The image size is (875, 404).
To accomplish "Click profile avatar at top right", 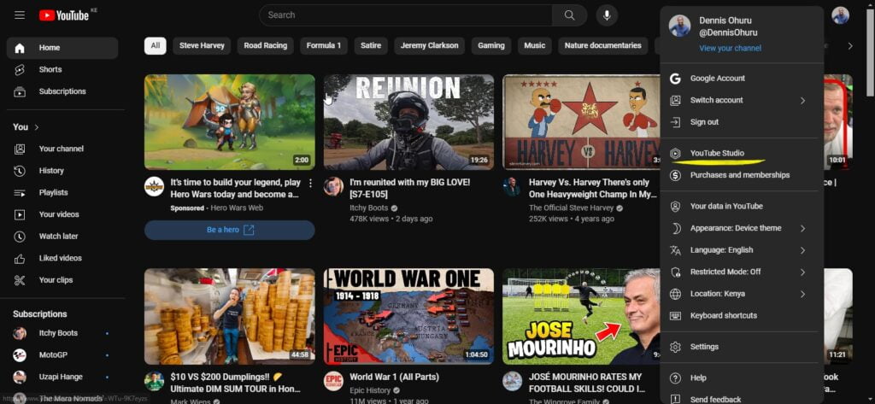I will pyautogui.click(x=840, y=15).
